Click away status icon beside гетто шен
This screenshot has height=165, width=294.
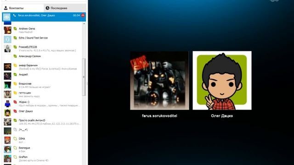[x=15, y=93]
